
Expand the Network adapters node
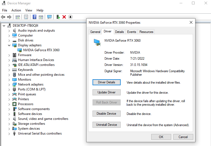coord(9,85)
